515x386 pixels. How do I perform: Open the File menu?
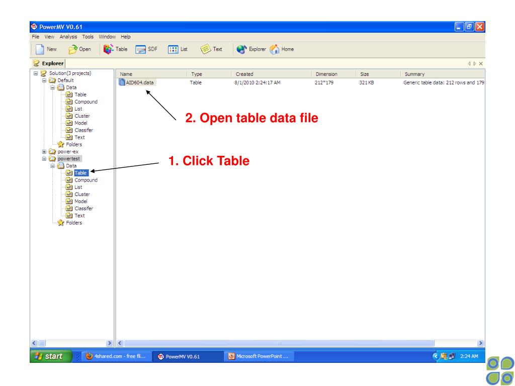coord(36,37)
